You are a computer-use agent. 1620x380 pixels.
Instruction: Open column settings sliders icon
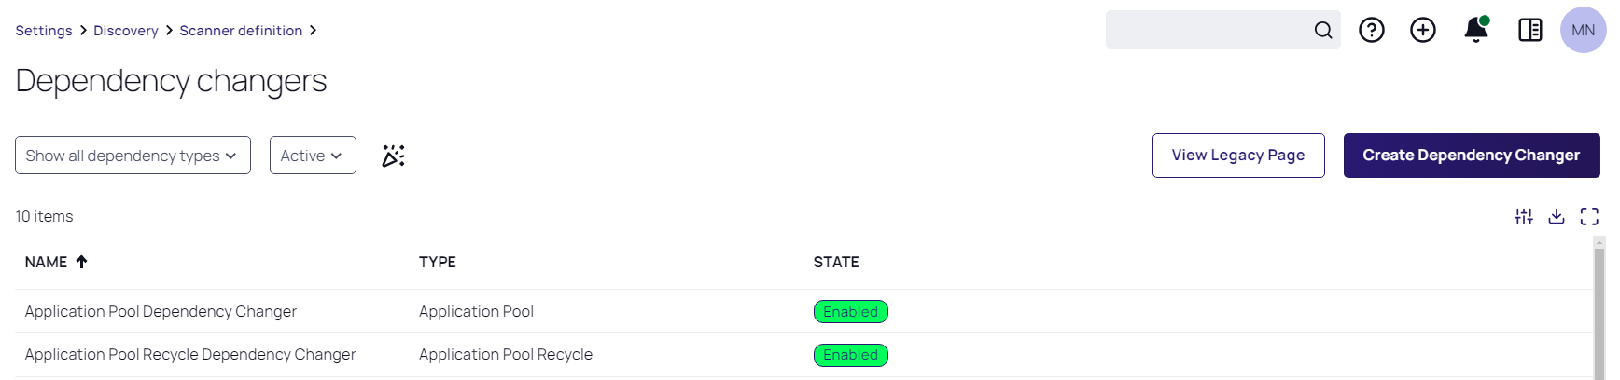[x=1524, y=216]
